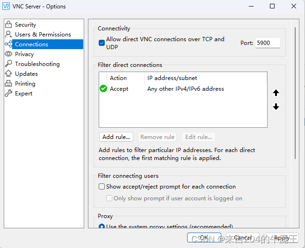
Task: Open the Expert settings page
Action: 23,94
